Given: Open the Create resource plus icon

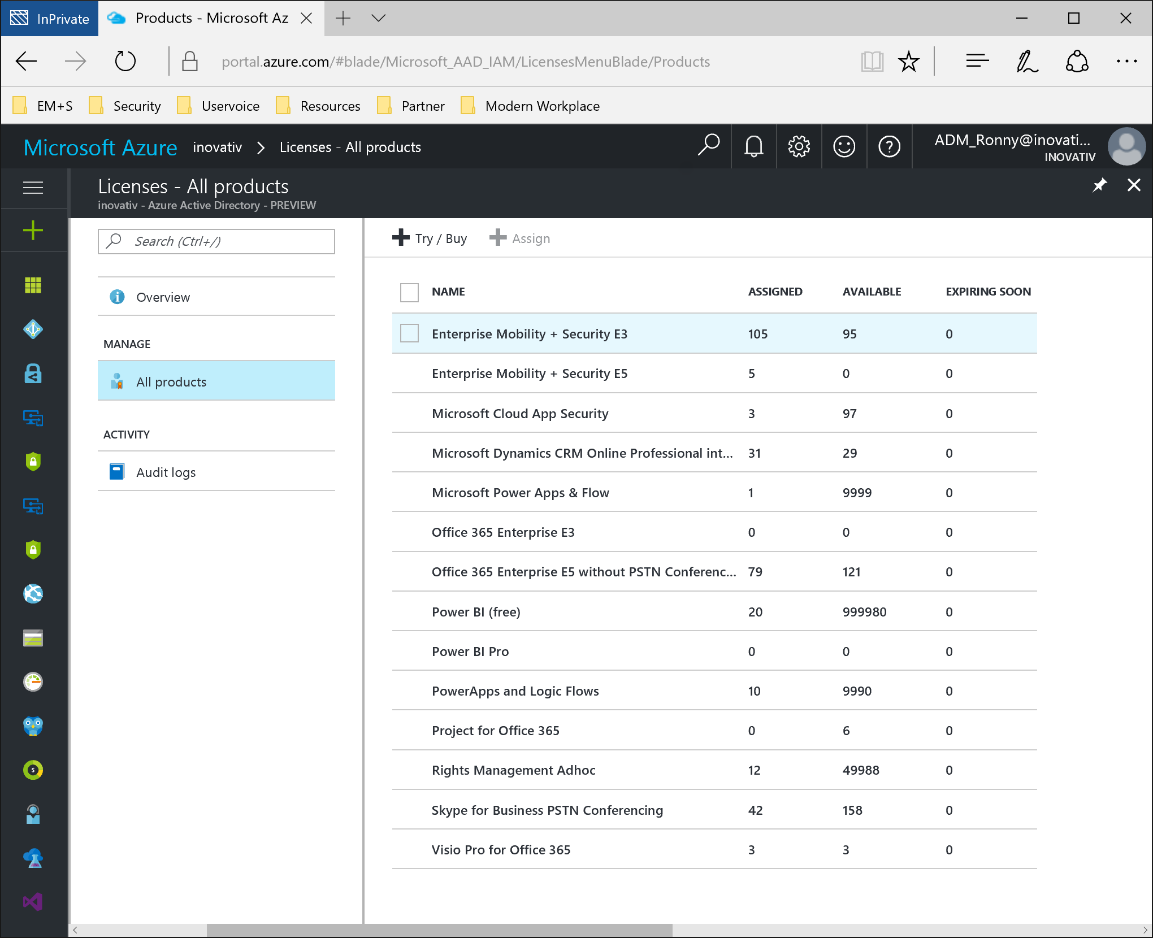Looking at the screenshot, I should coord(33,230).
